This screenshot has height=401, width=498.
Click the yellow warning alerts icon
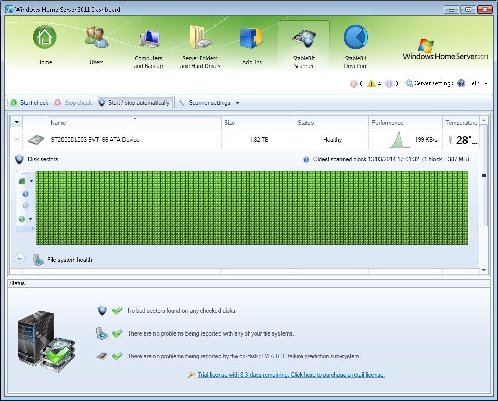(371, 83)
